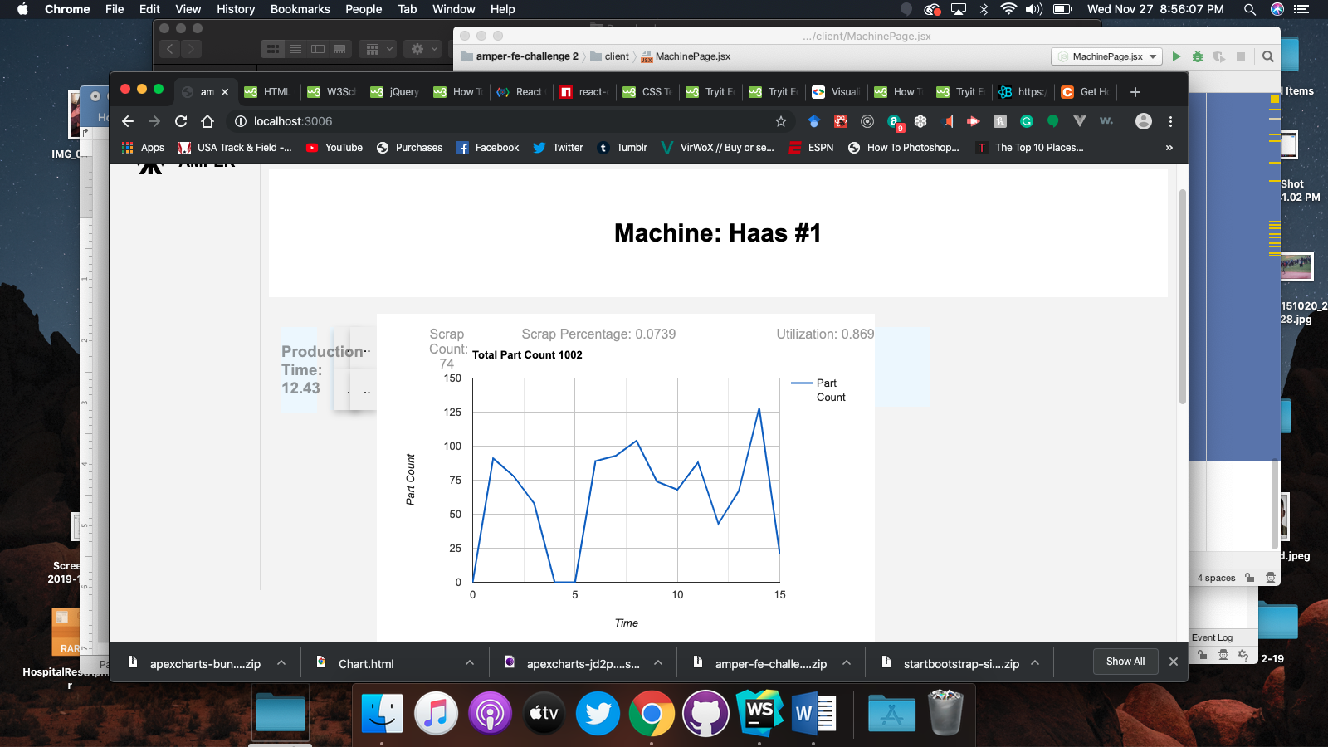Open Chrome's three-dot menu
This screenshot has width=1328, height=747.
[x=1171, y=121]
